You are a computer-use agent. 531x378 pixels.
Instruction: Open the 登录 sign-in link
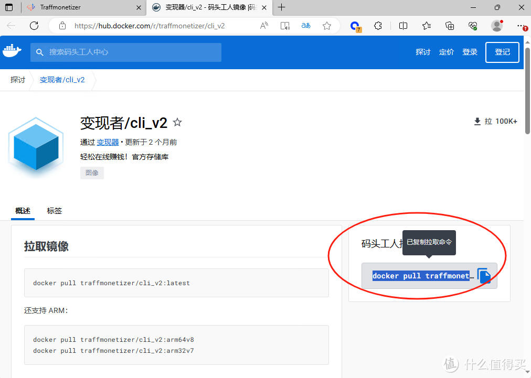(470, 52)
